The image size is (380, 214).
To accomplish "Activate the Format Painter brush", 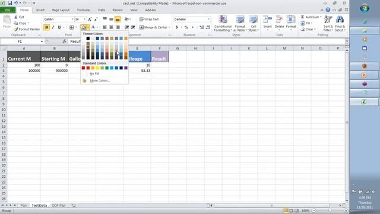I will pos(27,29).
